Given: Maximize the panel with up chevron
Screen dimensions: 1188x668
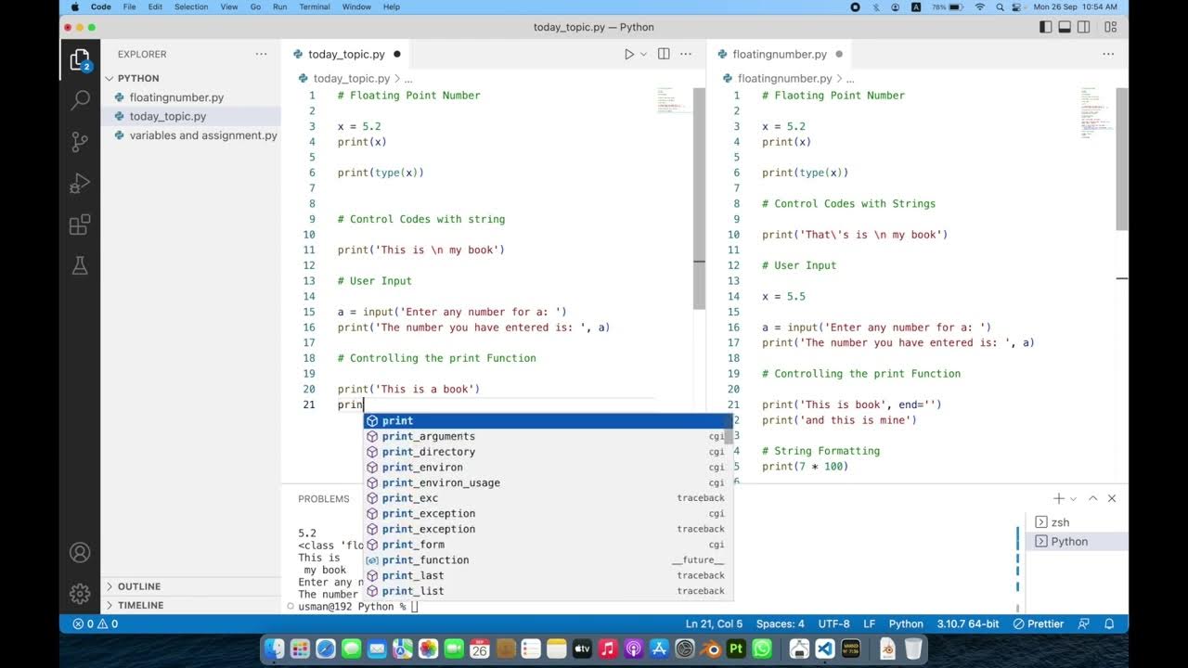Looking at the screenshot, I should pos(1093,498).
